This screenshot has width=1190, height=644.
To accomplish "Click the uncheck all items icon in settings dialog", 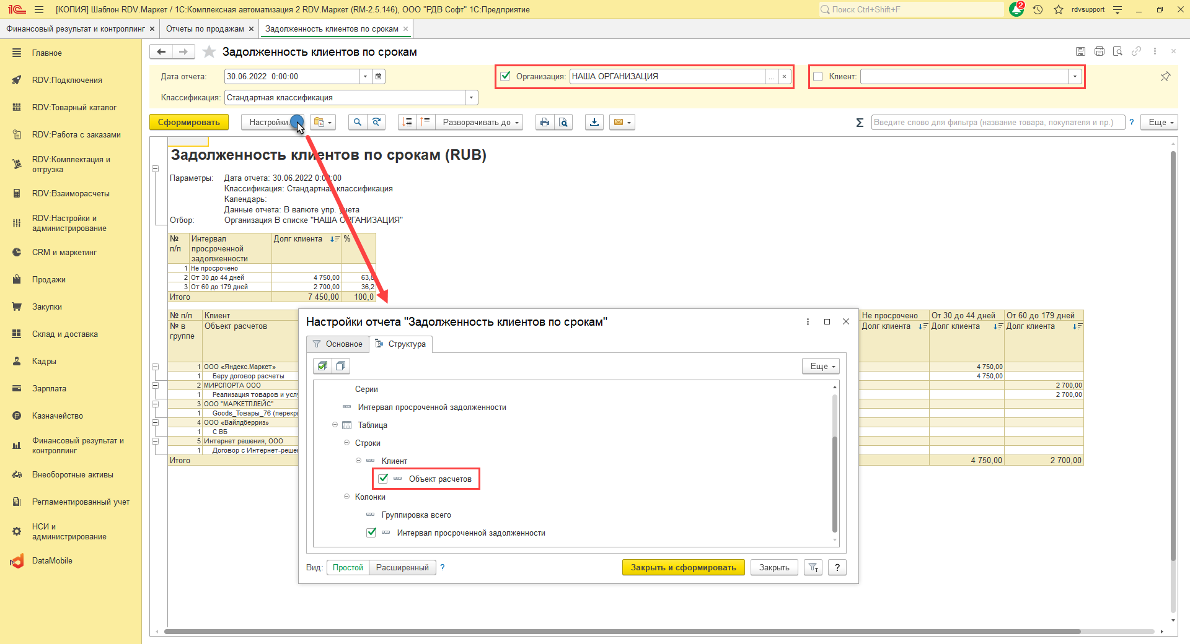I will click(340, 367).
